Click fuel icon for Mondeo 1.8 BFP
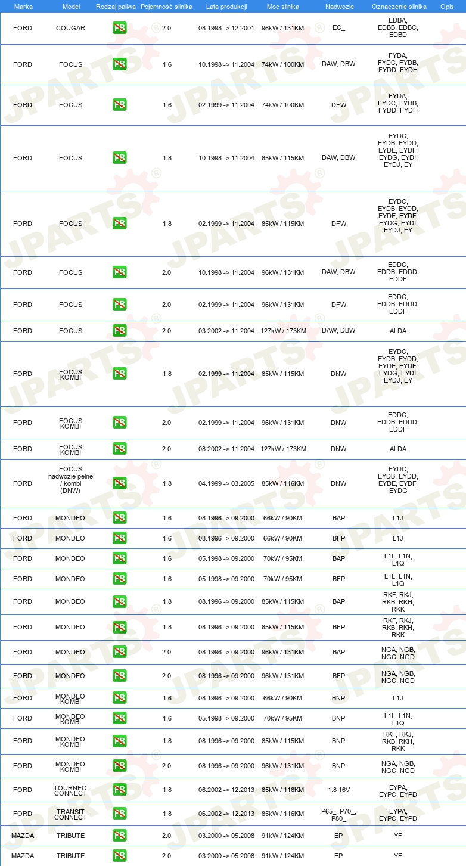466x866 pixels. pos(119,627)
